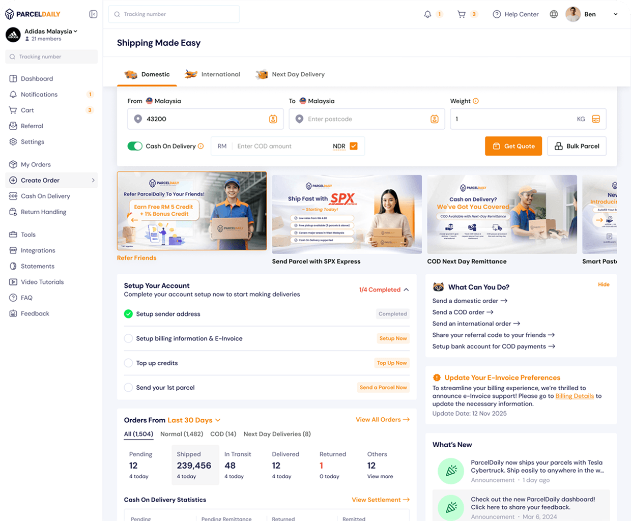Open the Last 30 Days period dropdown
Screen dimensions: 631x521
pyautogui.click(x=194, y=420)
